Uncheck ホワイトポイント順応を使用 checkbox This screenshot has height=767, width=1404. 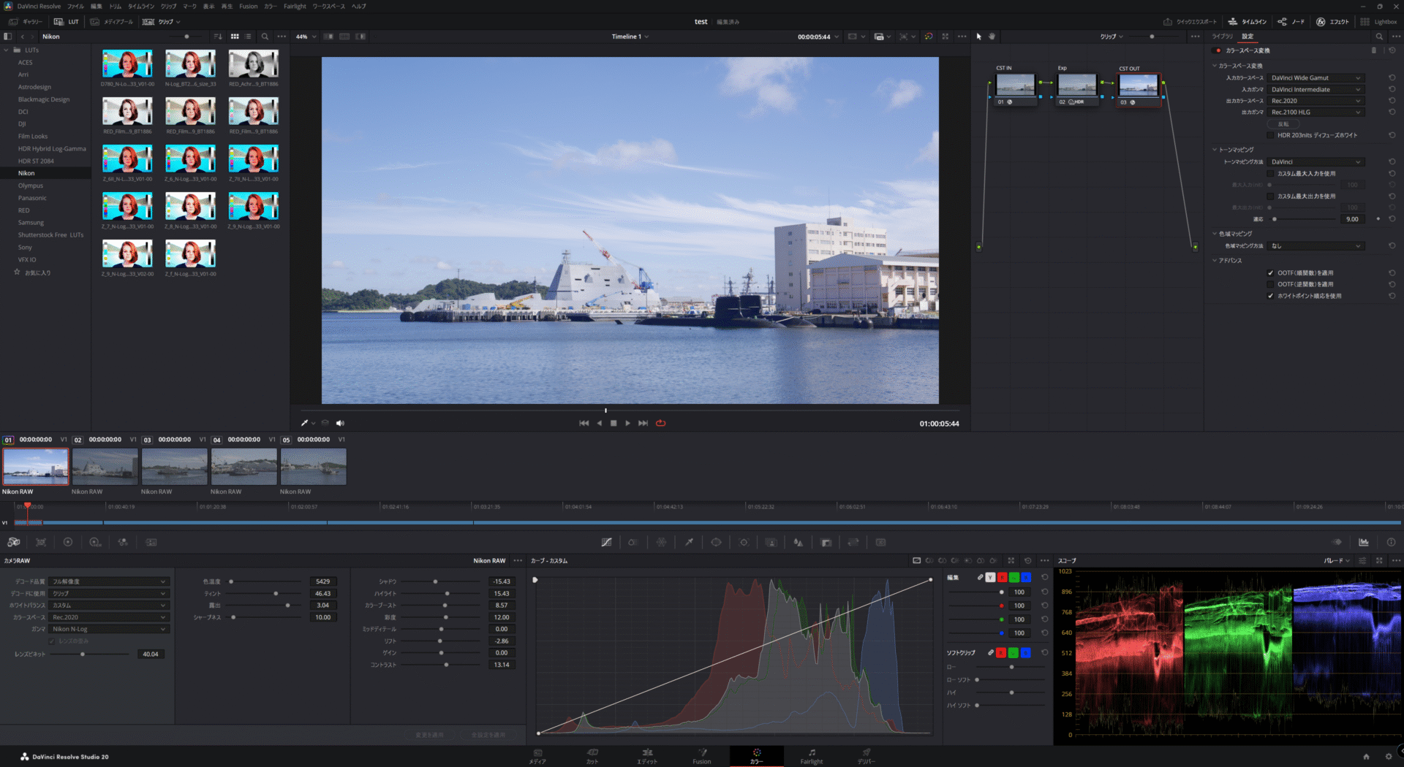pos(1270,296)
